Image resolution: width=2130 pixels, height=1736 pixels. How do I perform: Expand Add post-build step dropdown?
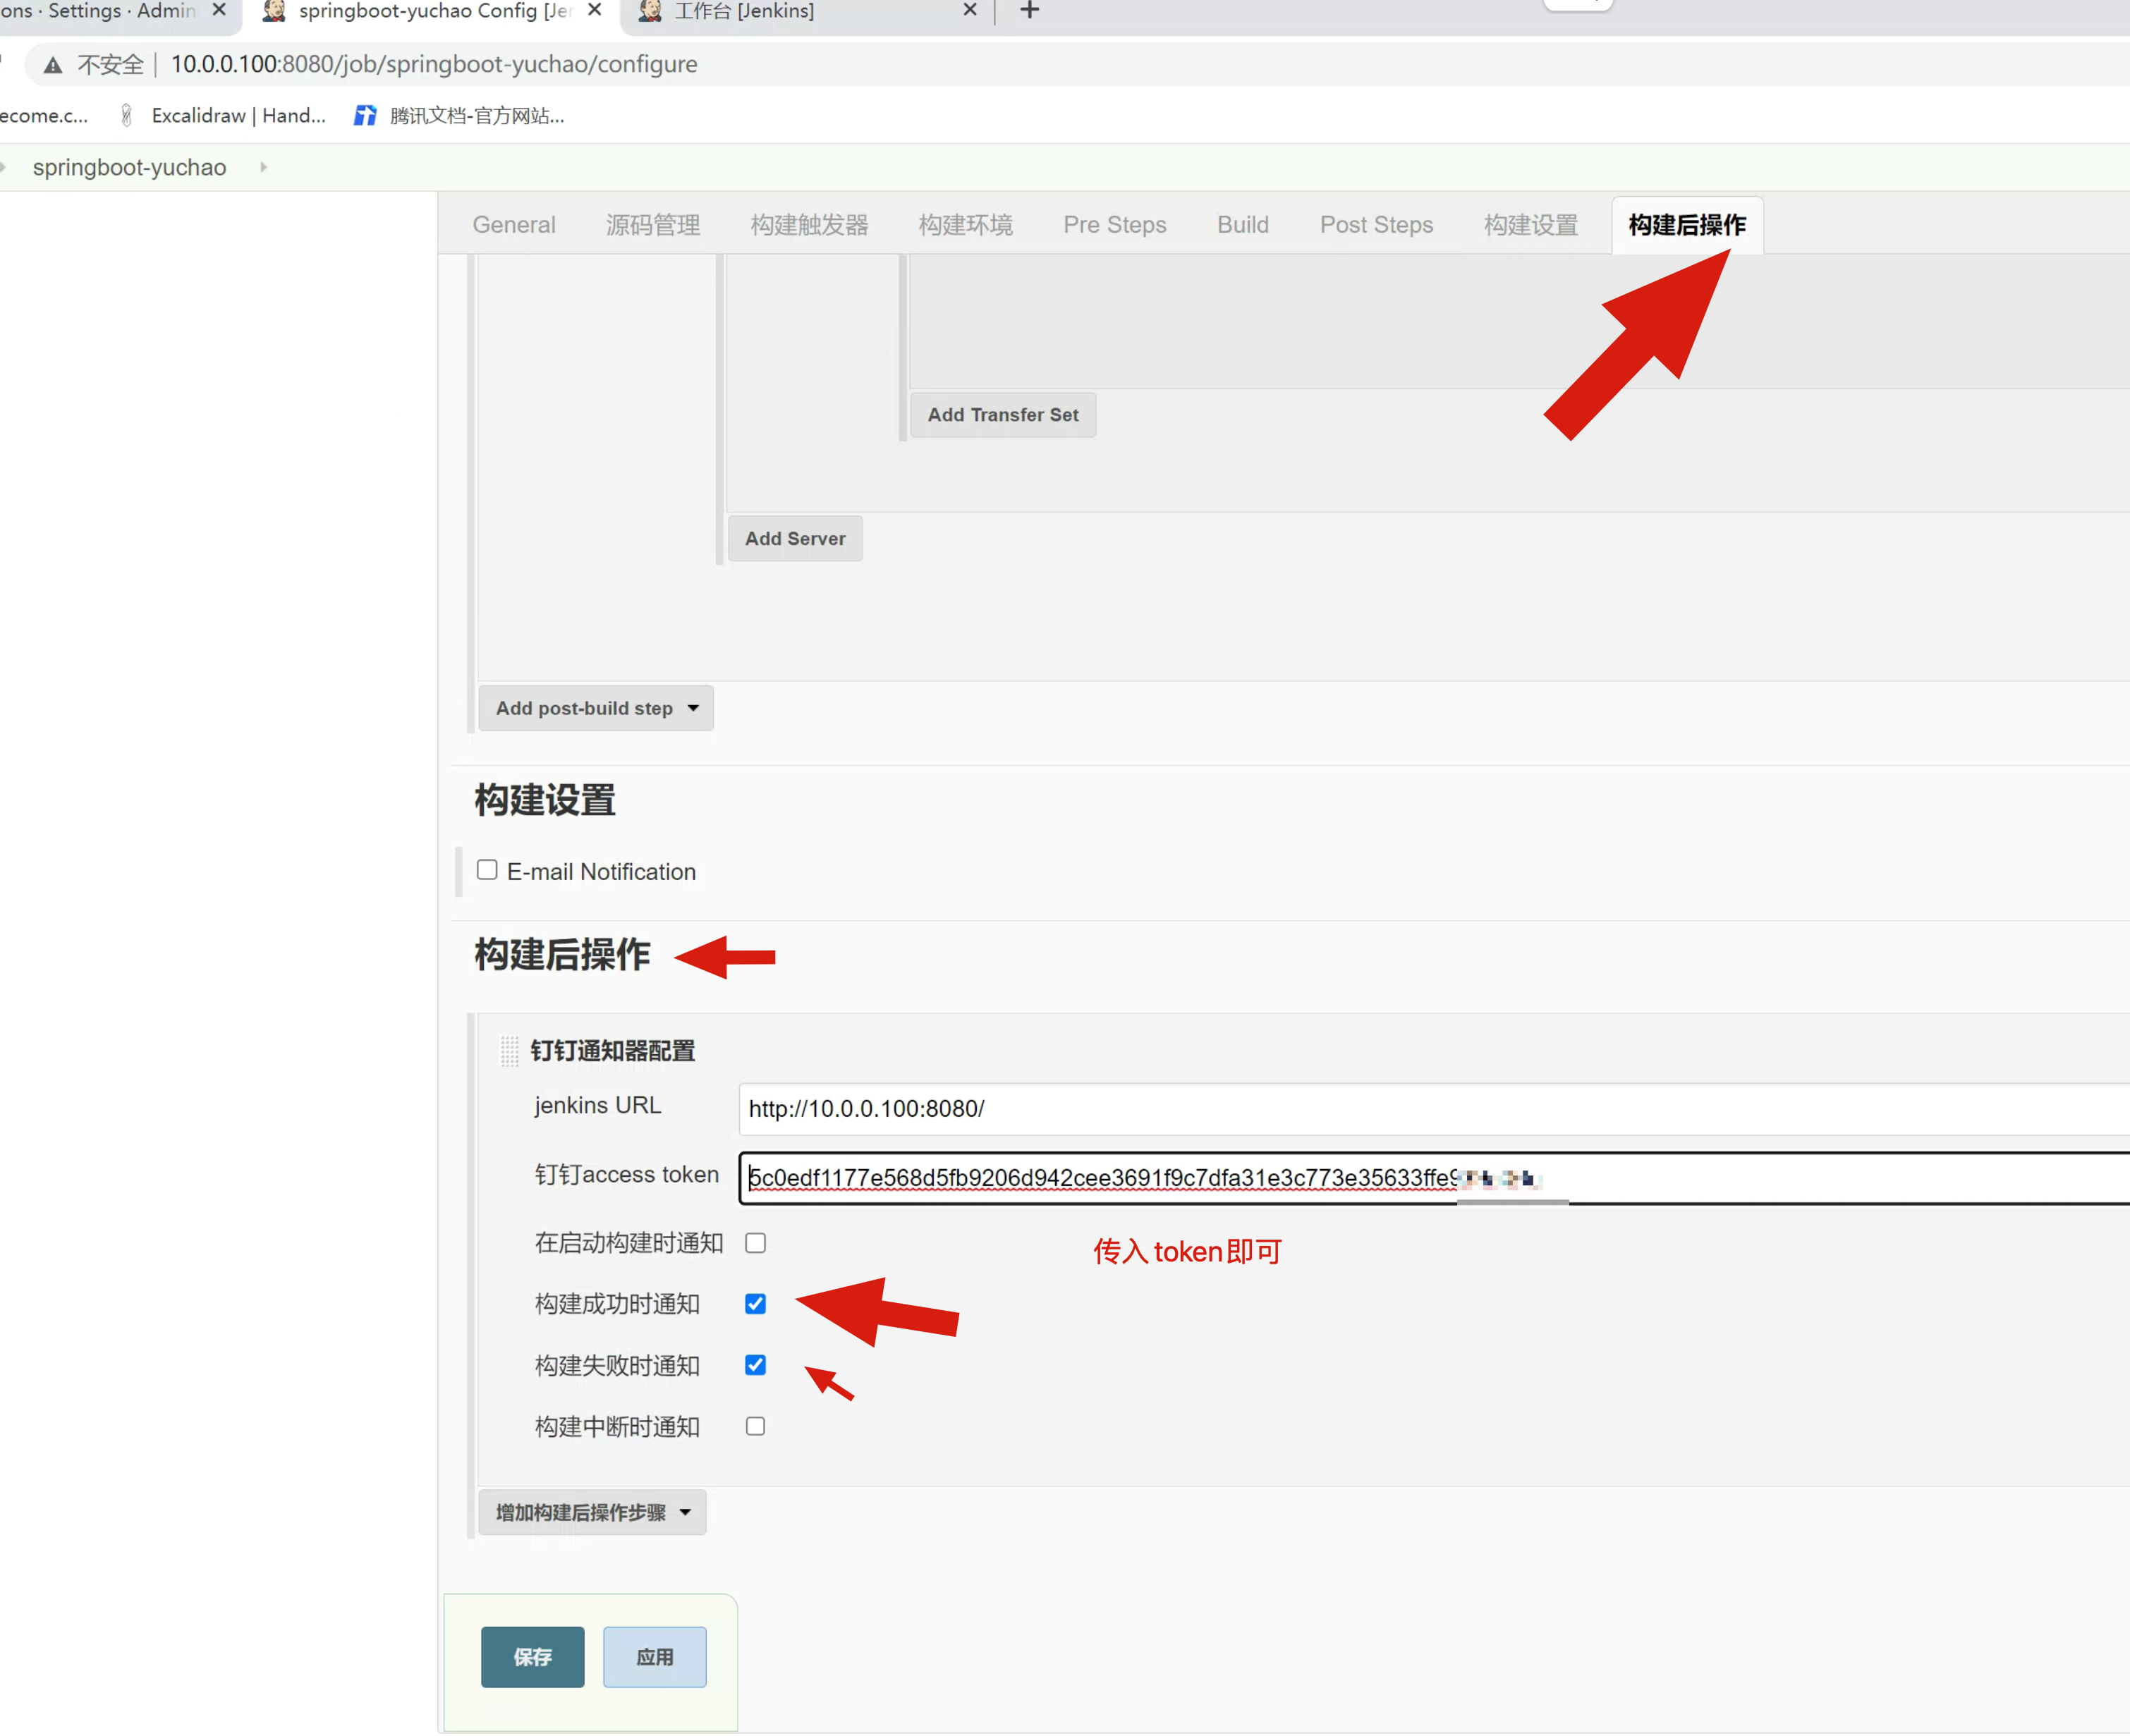tap(596, 708)
